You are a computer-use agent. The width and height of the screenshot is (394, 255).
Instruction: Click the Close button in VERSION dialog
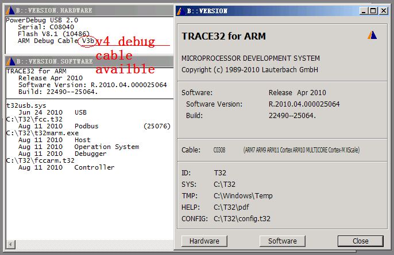tap(360, 241)
